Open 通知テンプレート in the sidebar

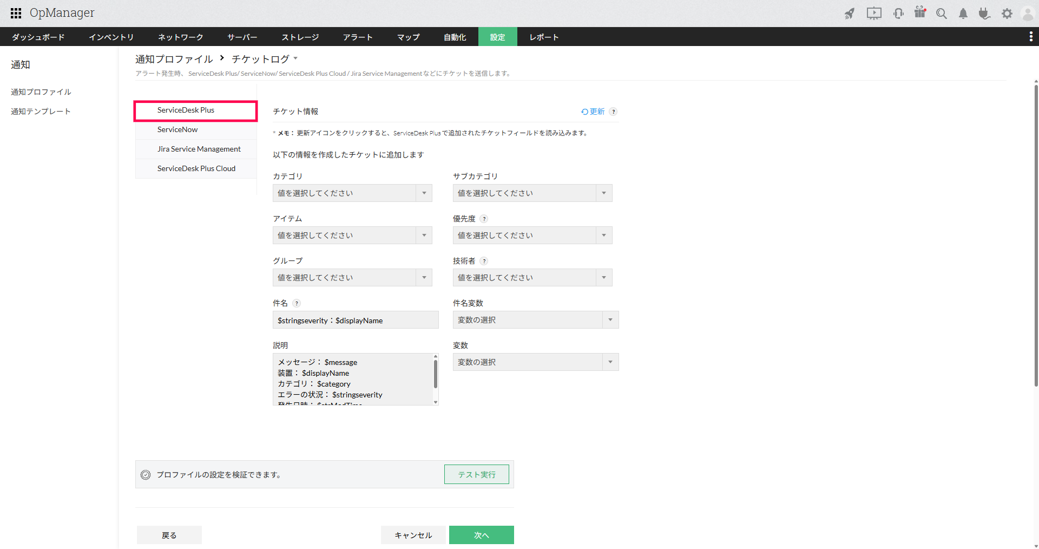[41, 112]
